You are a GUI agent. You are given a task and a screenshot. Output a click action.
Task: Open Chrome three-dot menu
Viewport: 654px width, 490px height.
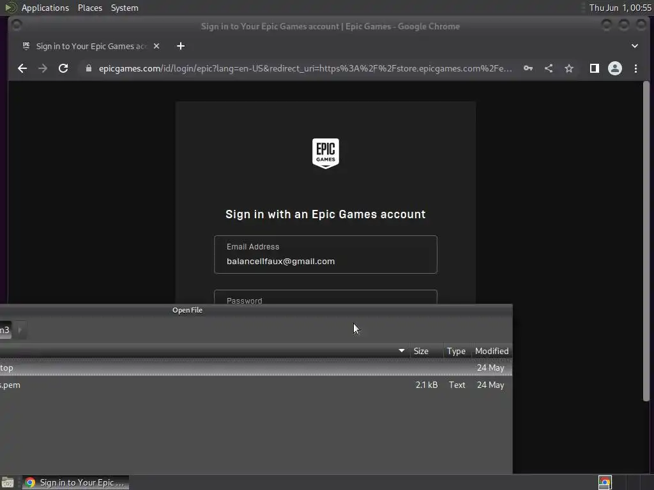point(635,68)
